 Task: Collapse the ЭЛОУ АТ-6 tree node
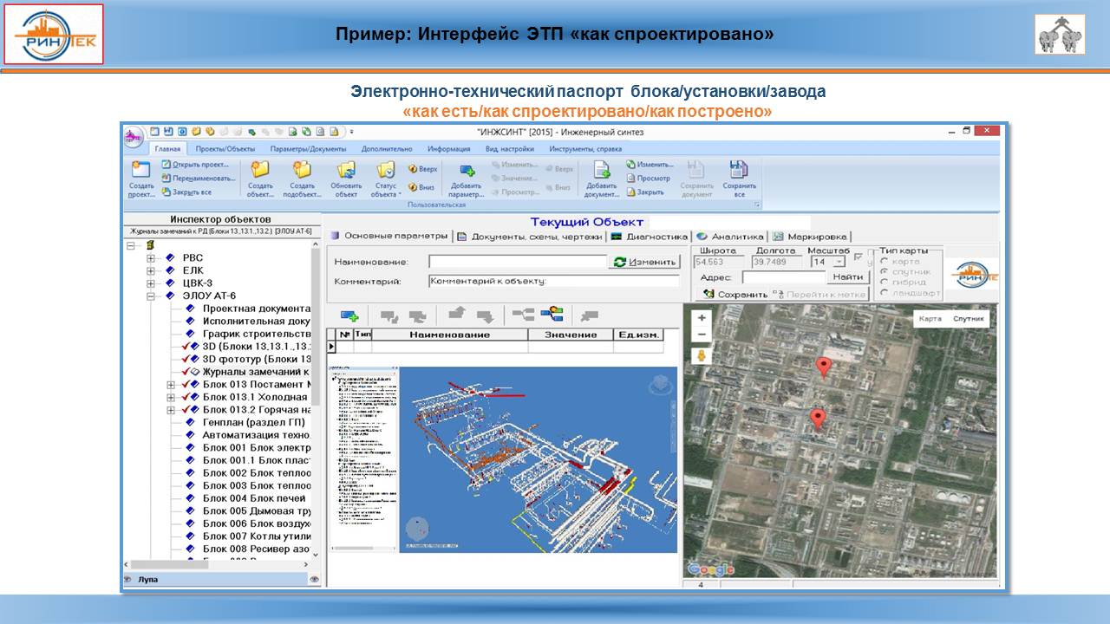coord(151,296)
